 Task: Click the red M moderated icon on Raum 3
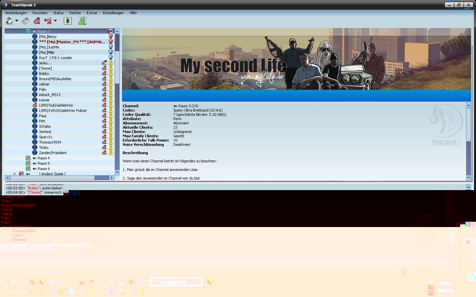(x=110, y=31)
